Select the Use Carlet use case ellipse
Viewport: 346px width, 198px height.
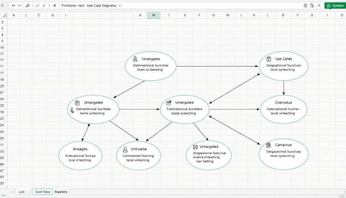pos(283,66)
